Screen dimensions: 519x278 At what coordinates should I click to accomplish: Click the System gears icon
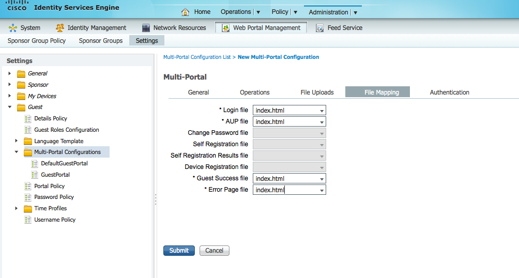coord(13,28)
